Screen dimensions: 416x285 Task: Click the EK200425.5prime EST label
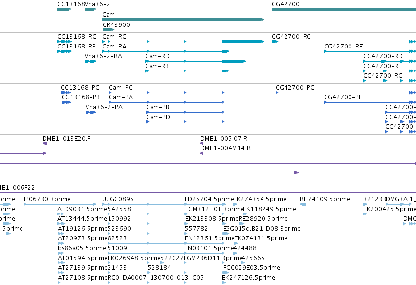390,209
